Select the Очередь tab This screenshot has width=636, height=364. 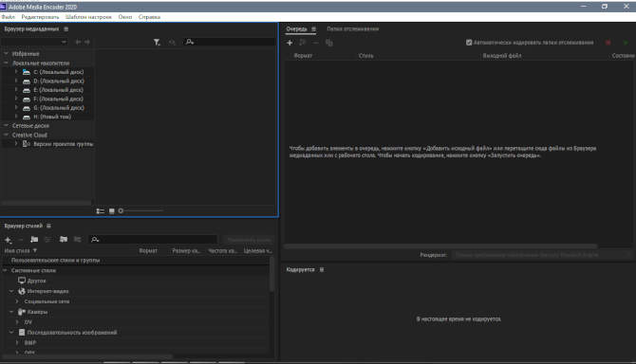[296, 29]
